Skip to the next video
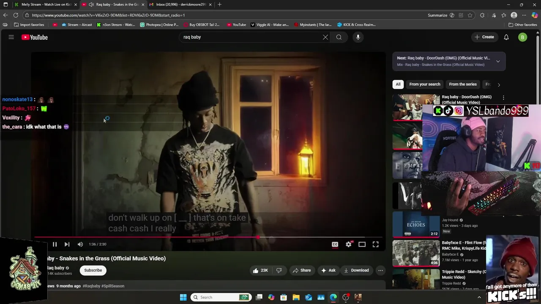Image resolution: width=541 pixels, height=304 pixels. click(67, 244)
